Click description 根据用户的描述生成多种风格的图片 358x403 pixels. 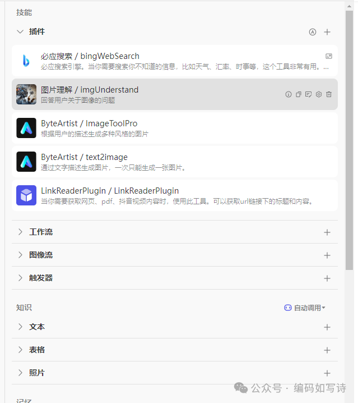95,134
